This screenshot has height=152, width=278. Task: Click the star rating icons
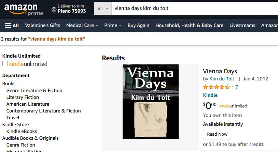(x=217, y=87)
